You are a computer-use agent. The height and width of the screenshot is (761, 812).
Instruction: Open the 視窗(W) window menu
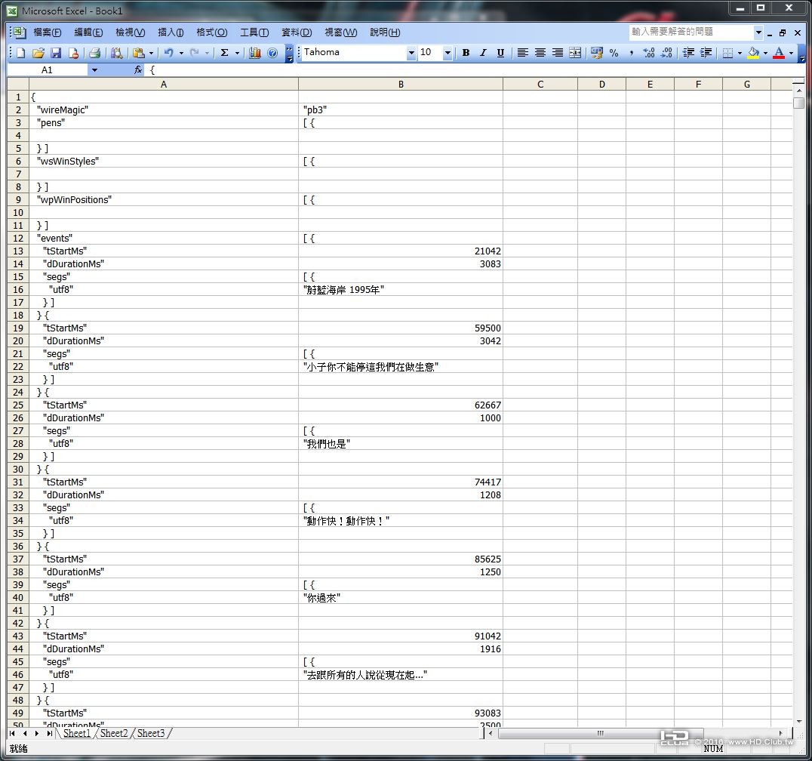click(x=341, y=32)
